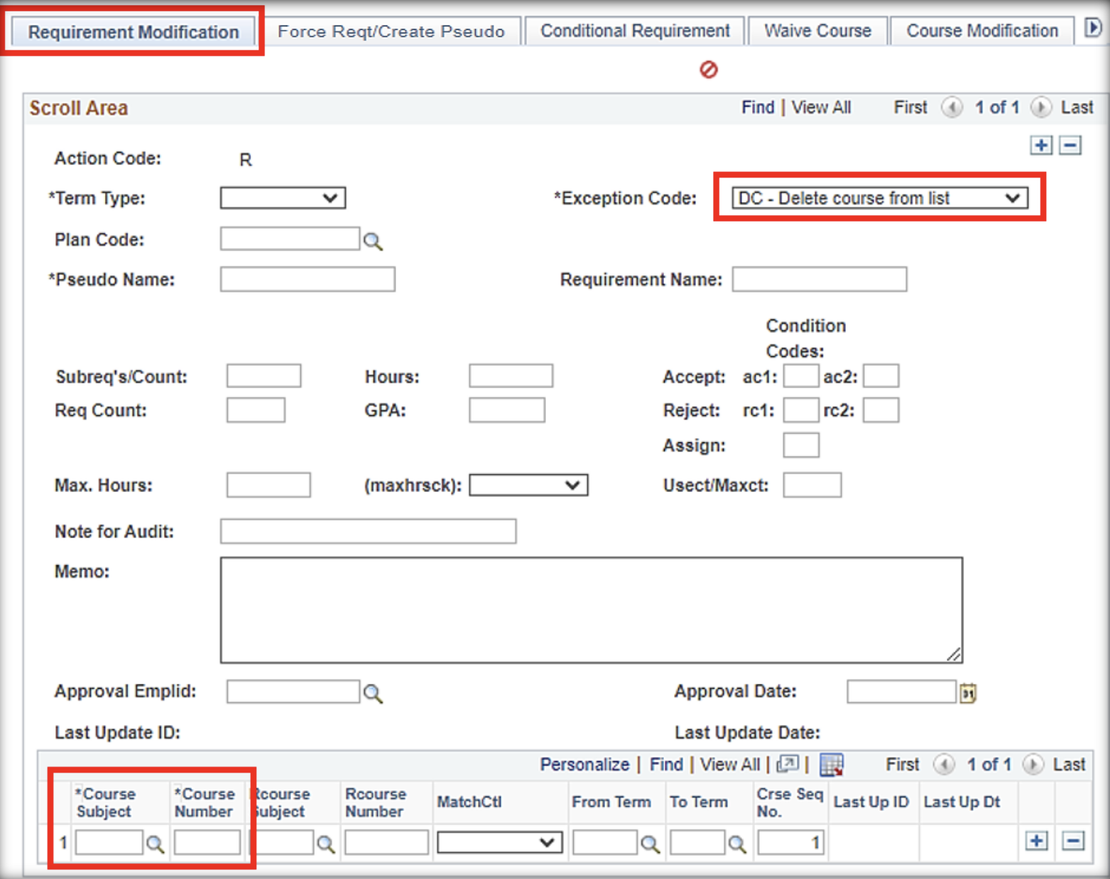The image size is (1110, 879).
Task: Show more tabs with right arrow
Action: tap(1093, 28)
